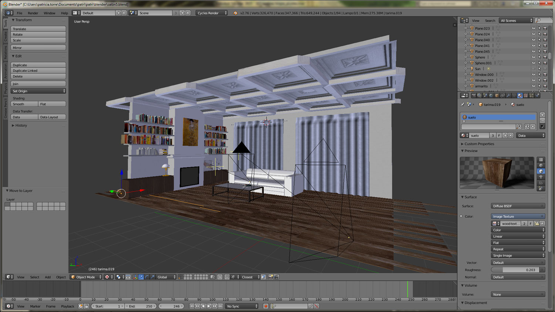
Task: Click the Smooth shading button
Action: coord(24,104)
